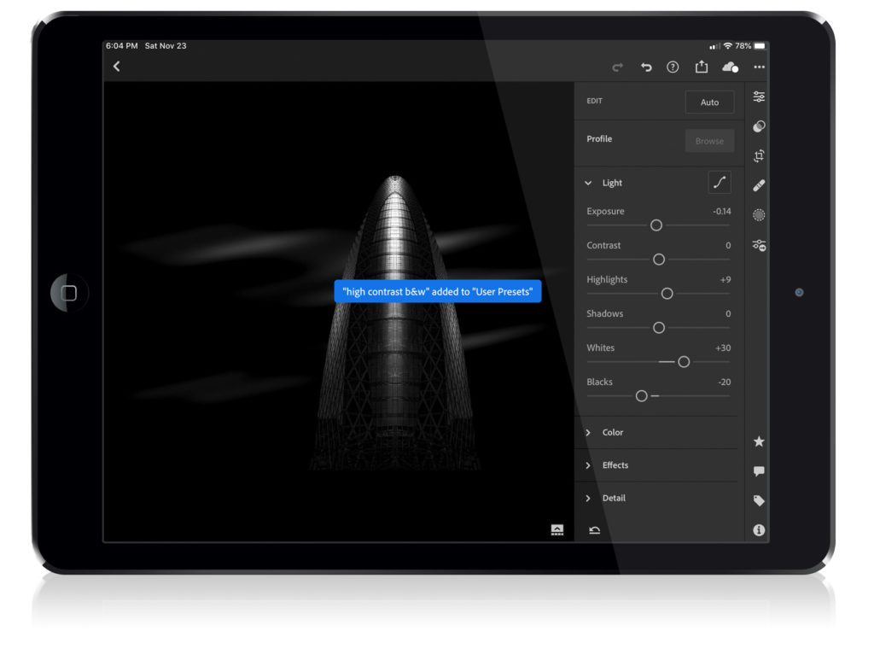This screenshot has height=666, width=874.
Task: Open the help question mark icon
Action: [673, 67]
